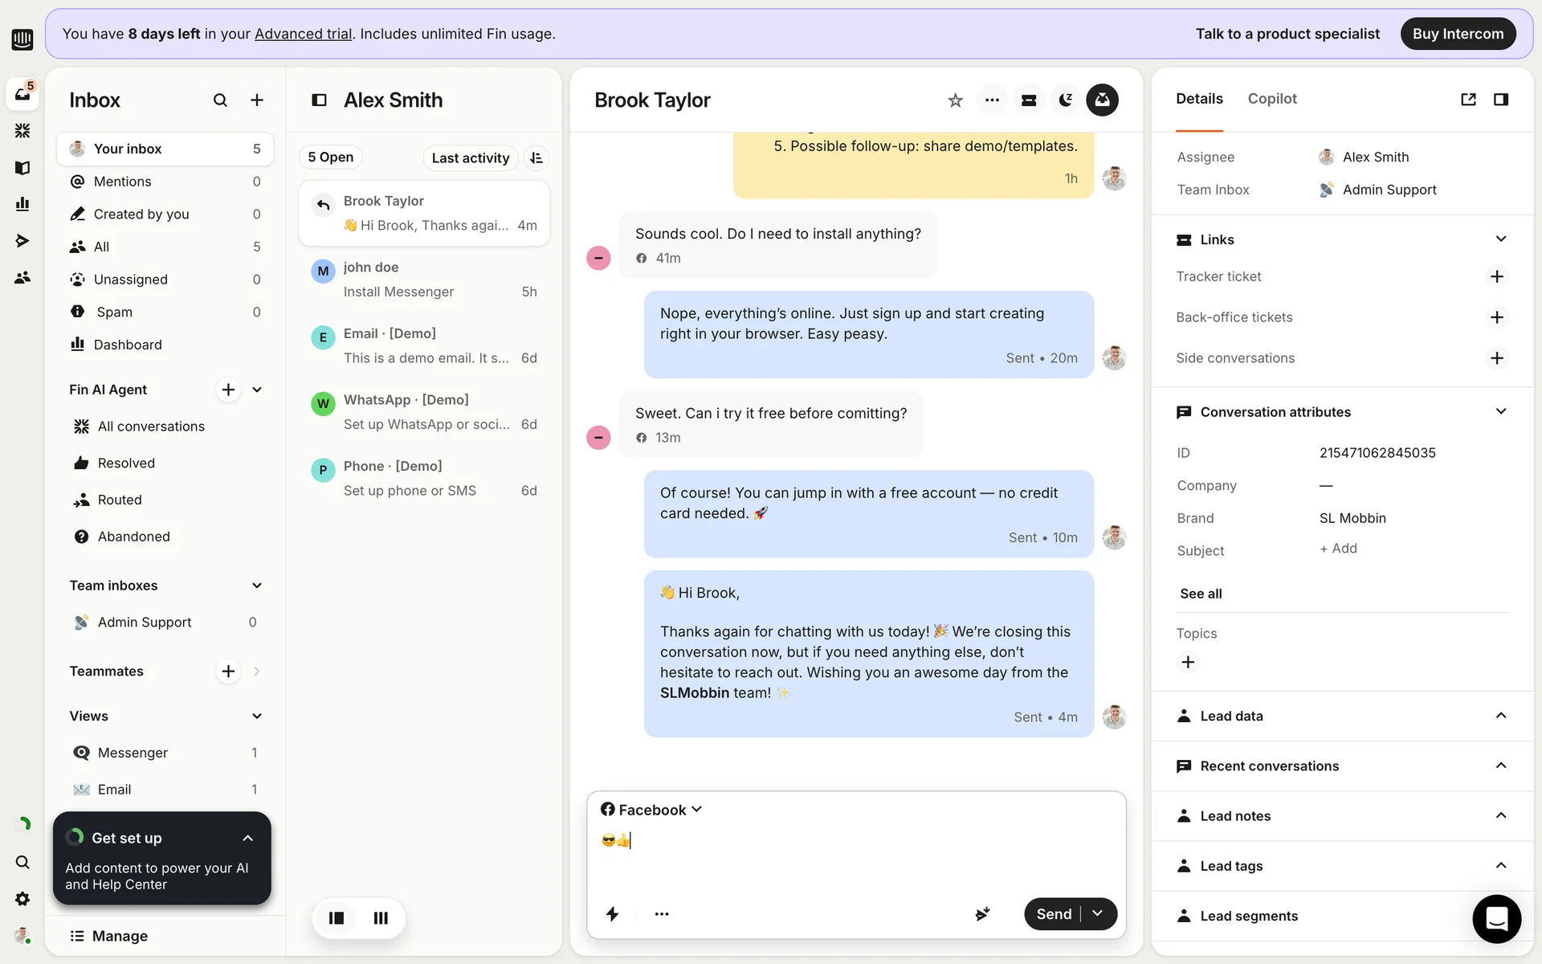Expand the Lead data section
Image resolution: width=1542 pixels, height=964 pixels.
(x=1500, y=716)
